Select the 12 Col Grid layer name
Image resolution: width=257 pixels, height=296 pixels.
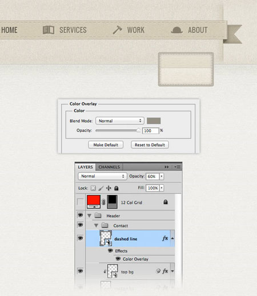131,202
